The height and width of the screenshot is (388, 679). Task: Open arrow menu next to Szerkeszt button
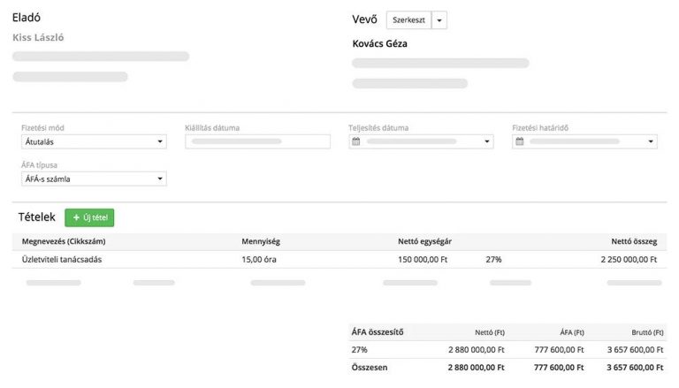click(x=440, y=20)
